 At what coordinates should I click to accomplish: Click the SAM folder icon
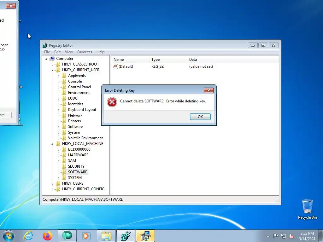64,160
